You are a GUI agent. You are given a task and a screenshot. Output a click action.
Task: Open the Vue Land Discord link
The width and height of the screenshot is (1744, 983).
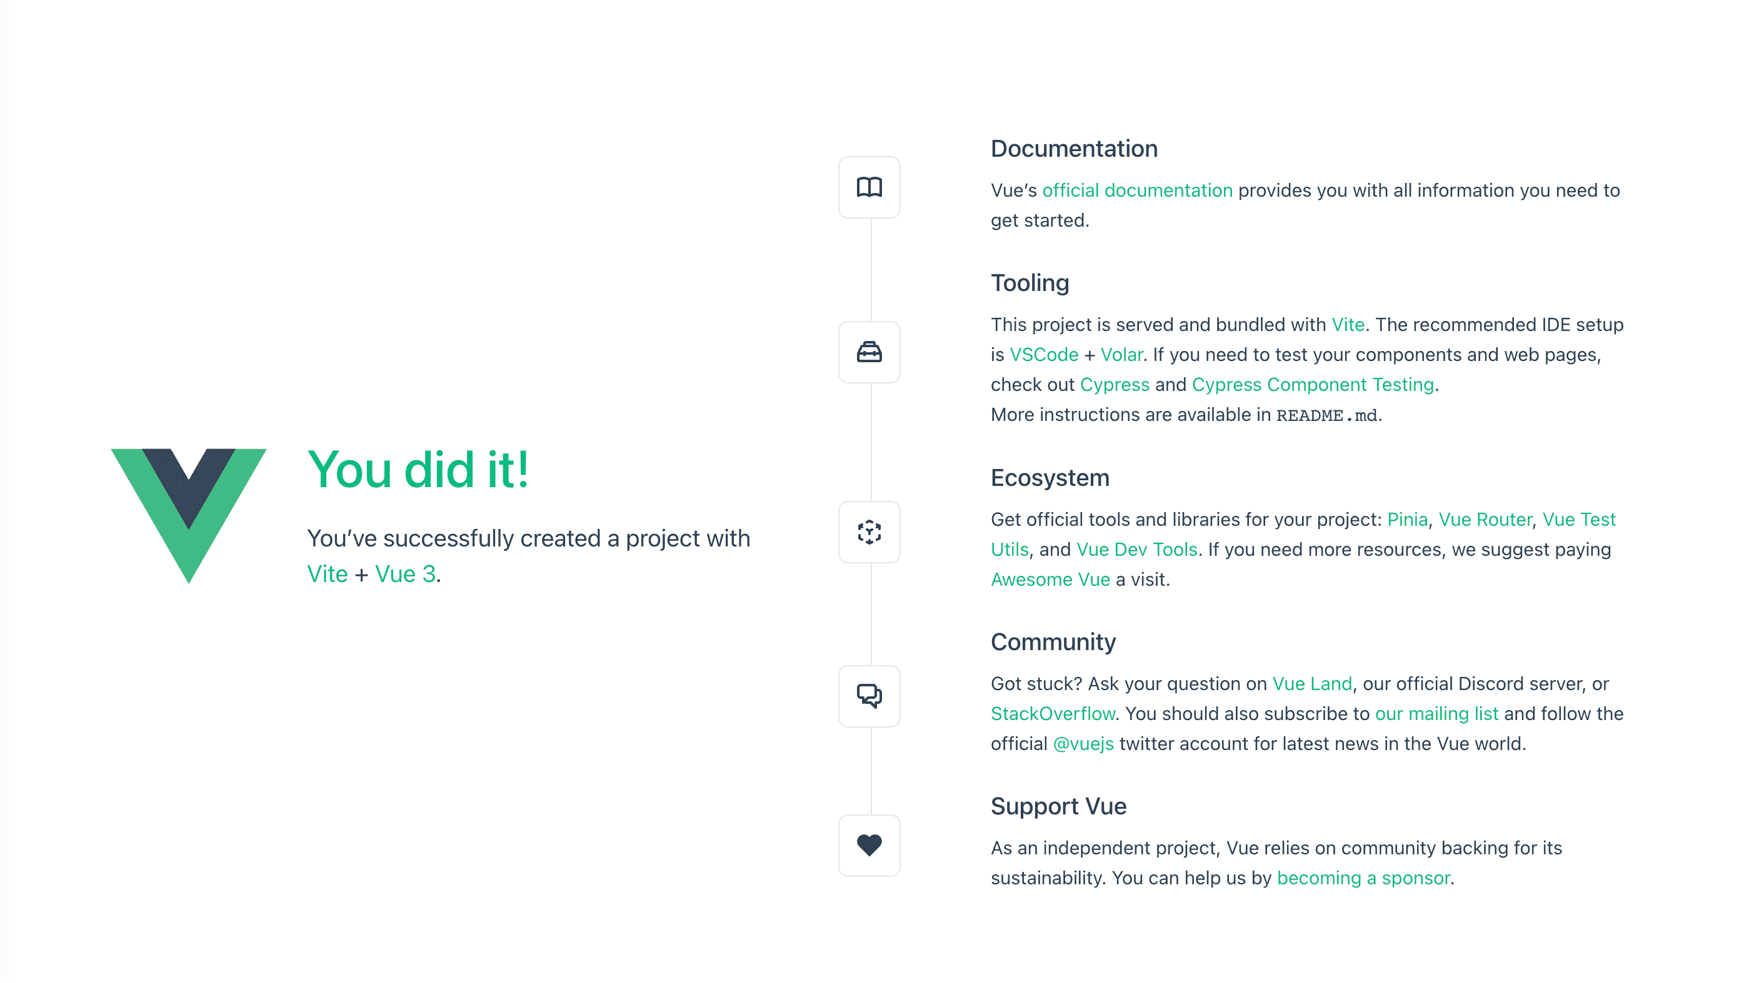[1311, 684]
